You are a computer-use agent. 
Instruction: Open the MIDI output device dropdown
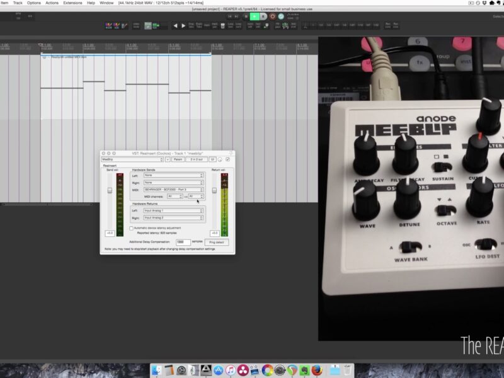coord(174,189)
